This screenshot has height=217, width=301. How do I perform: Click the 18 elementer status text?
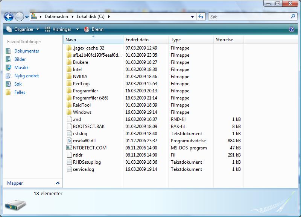[48, 194]
